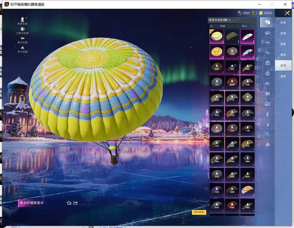Select the magic wand sparkle category icon
The image size is (294, 228).
267,134
